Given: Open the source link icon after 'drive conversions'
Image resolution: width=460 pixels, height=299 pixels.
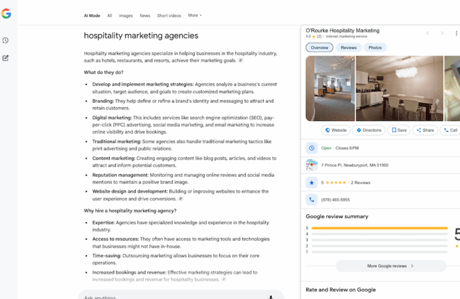Looking at the screenshot, I should 181,199.
